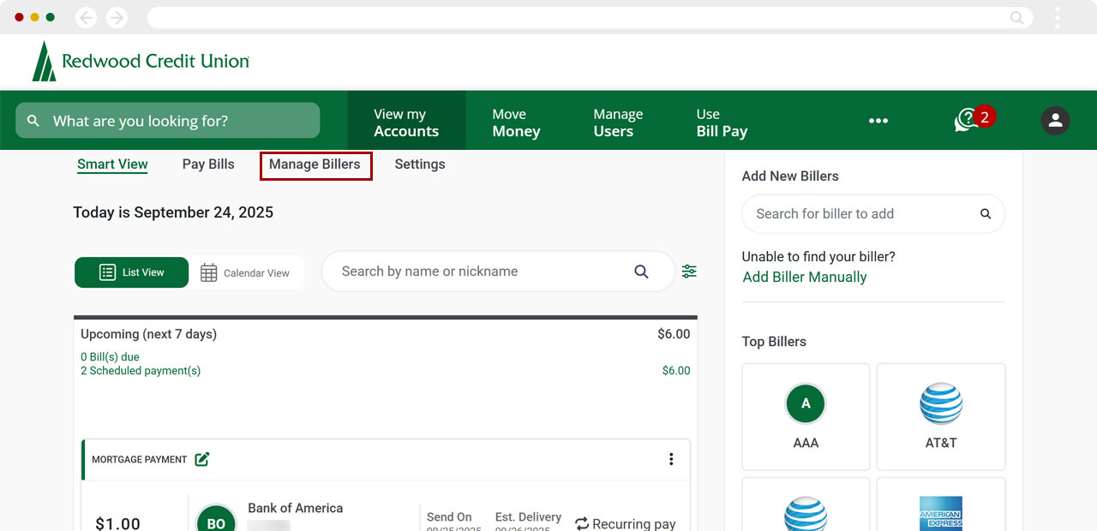
Task: Click the Recurring pay icon
Action: point(584,523)
